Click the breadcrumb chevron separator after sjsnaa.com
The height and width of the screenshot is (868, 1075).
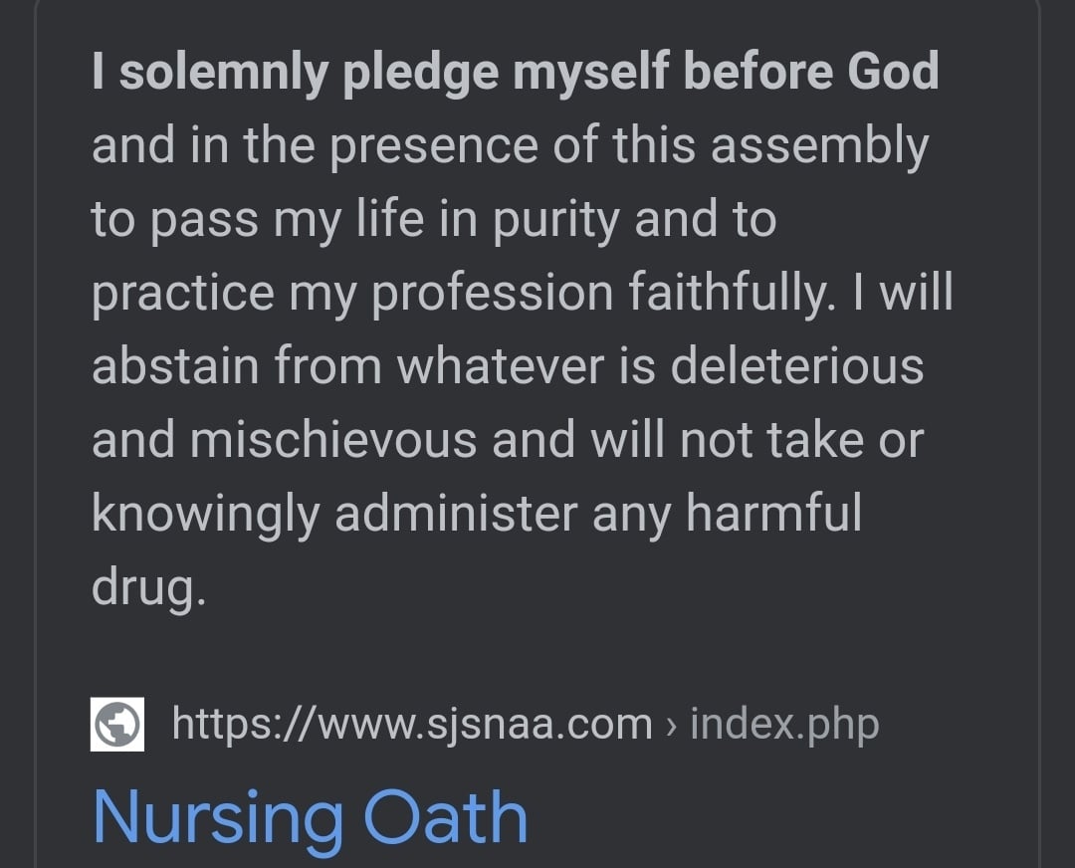671,726
